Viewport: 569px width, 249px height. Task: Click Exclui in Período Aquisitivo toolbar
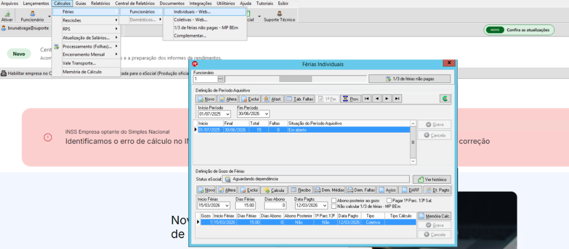pyautogui.click(x=249, y=99)
